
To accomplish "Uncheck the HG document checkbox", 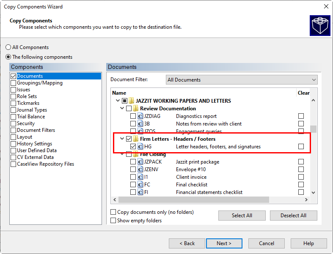I will pyautogui.click(x=133, y=147).
